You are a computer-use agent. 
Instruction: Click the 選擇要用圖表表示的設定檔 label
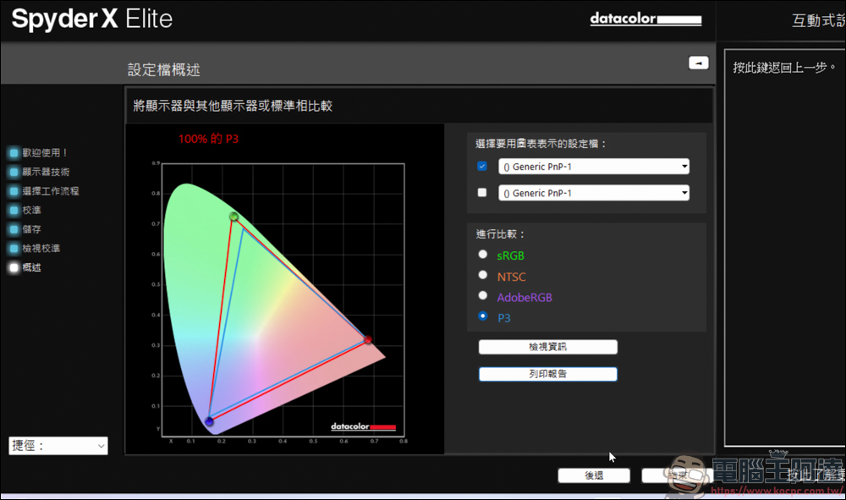pos(541,144)
